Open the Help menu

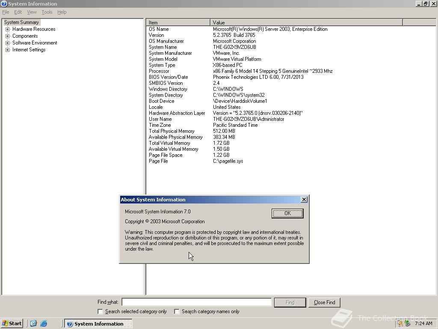click(x=62, y=12)
